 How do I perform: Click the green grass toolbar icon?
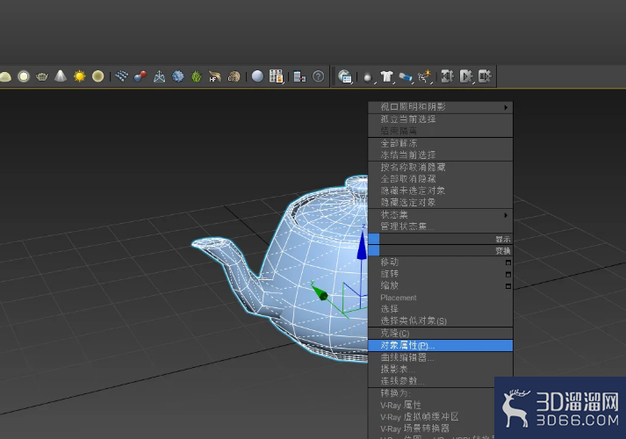pos(197,76)
